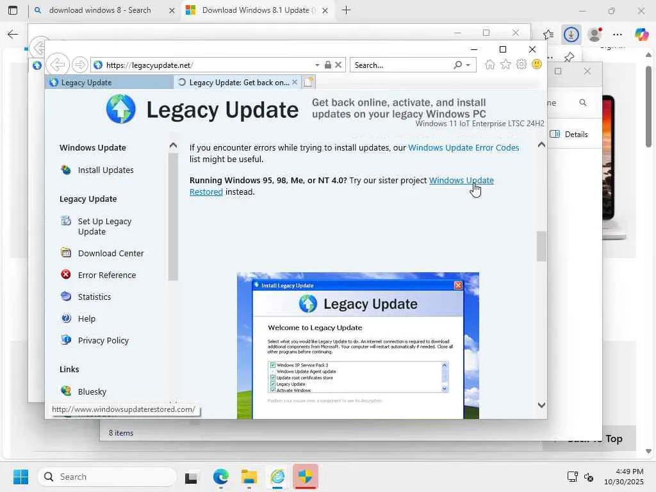Open Task View on the taskbar
Screen dimensions: 656x492
(x=191, y=477)
